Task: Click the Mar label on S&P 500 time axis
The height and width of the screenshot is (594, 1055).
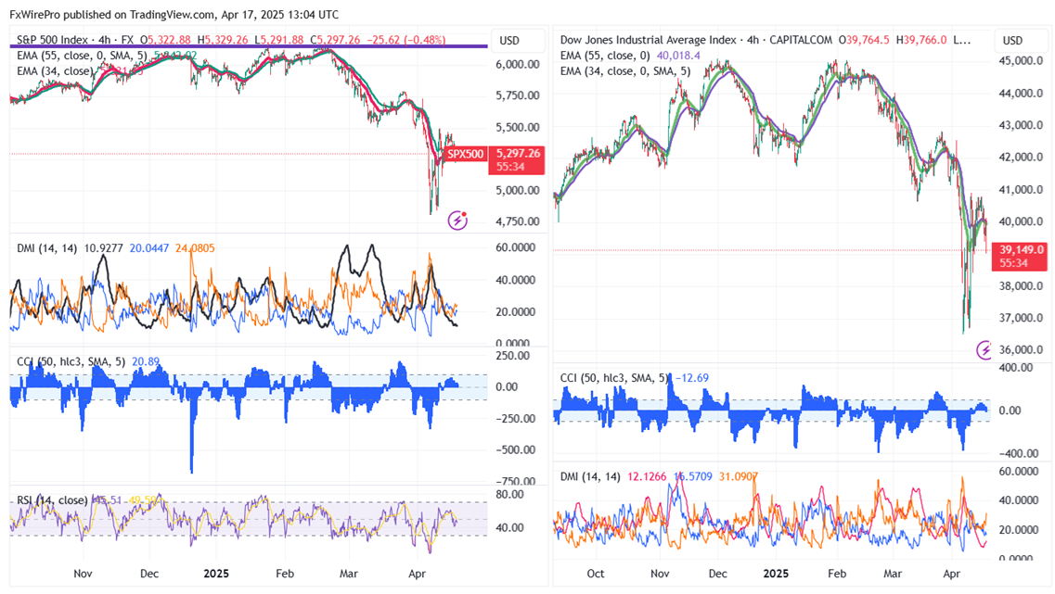Action: point(349,574)
